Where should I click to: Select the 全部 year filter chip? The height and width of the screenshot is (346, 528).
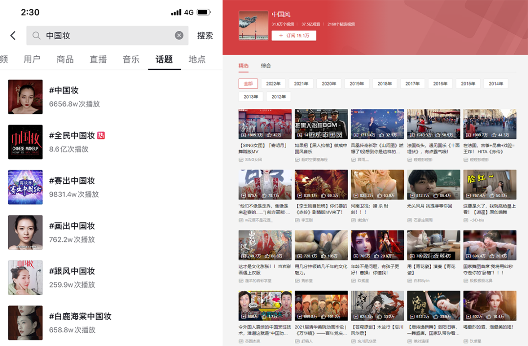pos(248,83)
